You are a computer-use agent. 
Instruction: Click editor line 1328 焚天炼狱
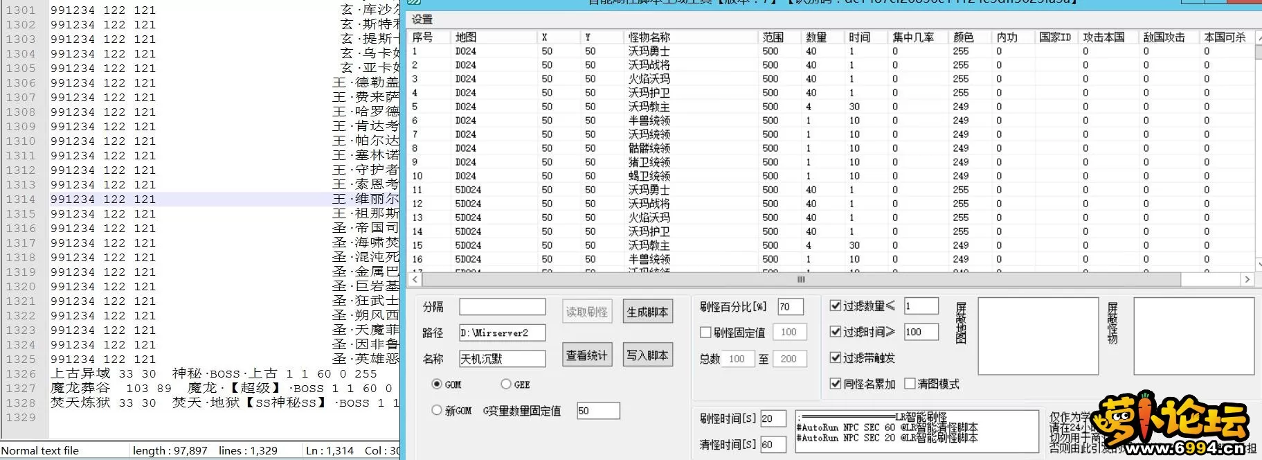(x=225, y=402)
